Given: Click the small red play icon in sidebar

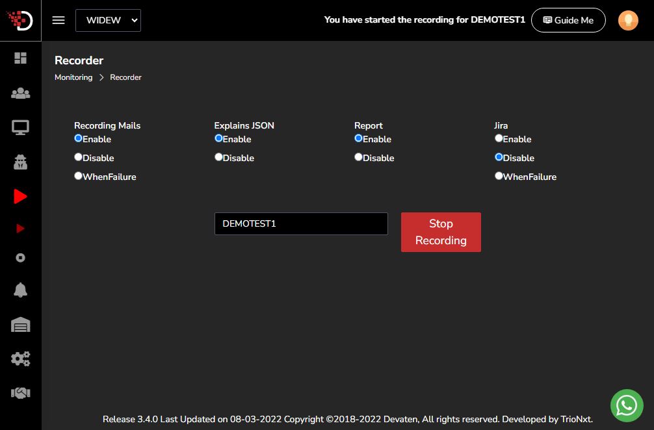Looking at the screenshot, I should (x=20, y=229).
